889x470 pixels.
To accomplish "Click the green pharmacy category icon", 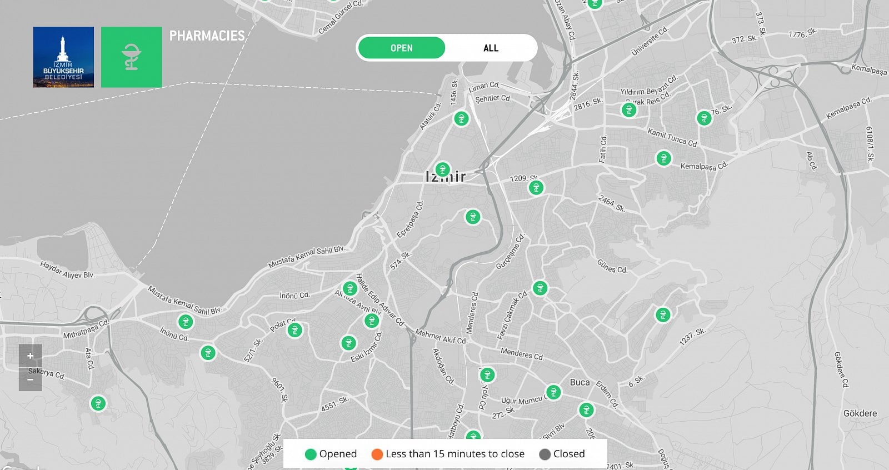I will click(132, 57).
